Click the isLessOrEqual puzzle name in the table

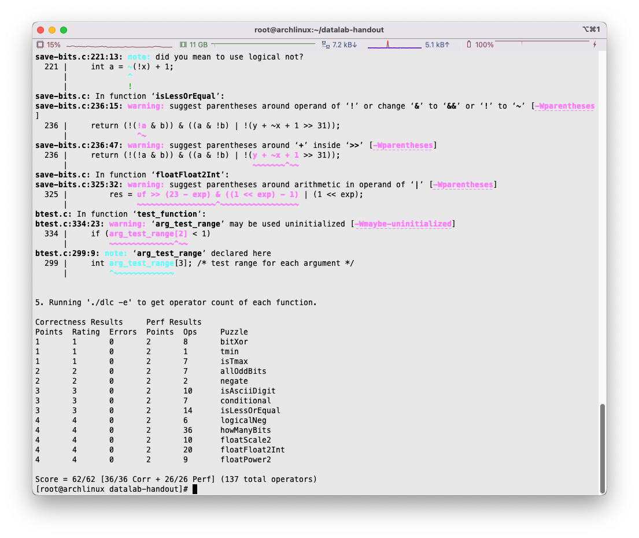tap(250, 410)
